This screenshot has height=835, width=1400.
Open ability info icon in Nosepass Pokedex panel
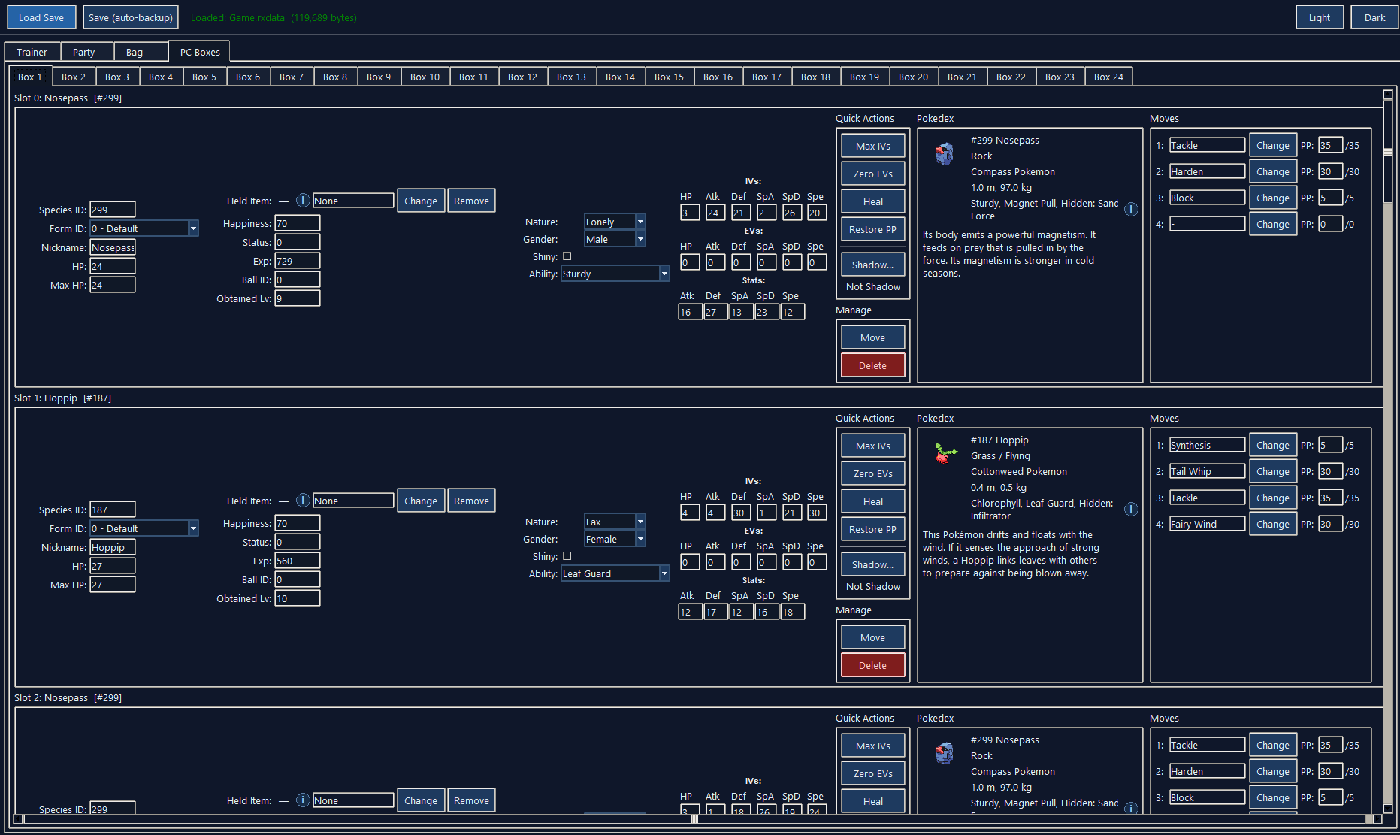coord(1131,210)
